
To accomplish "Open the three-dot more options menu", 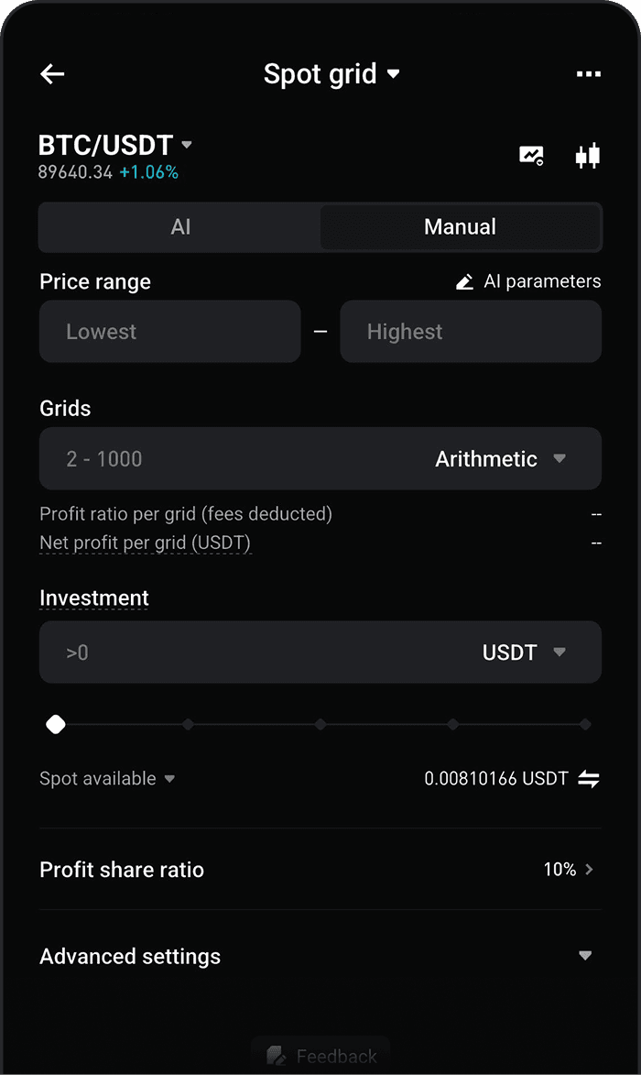I will pos(588,74).
